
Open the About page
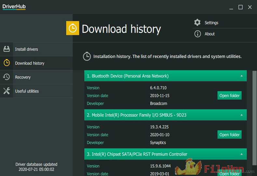[x=210, y=34]
